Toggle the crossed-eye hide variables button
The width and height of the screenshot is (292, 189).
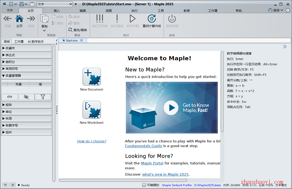pyautogui.click(x=26, y=97)
